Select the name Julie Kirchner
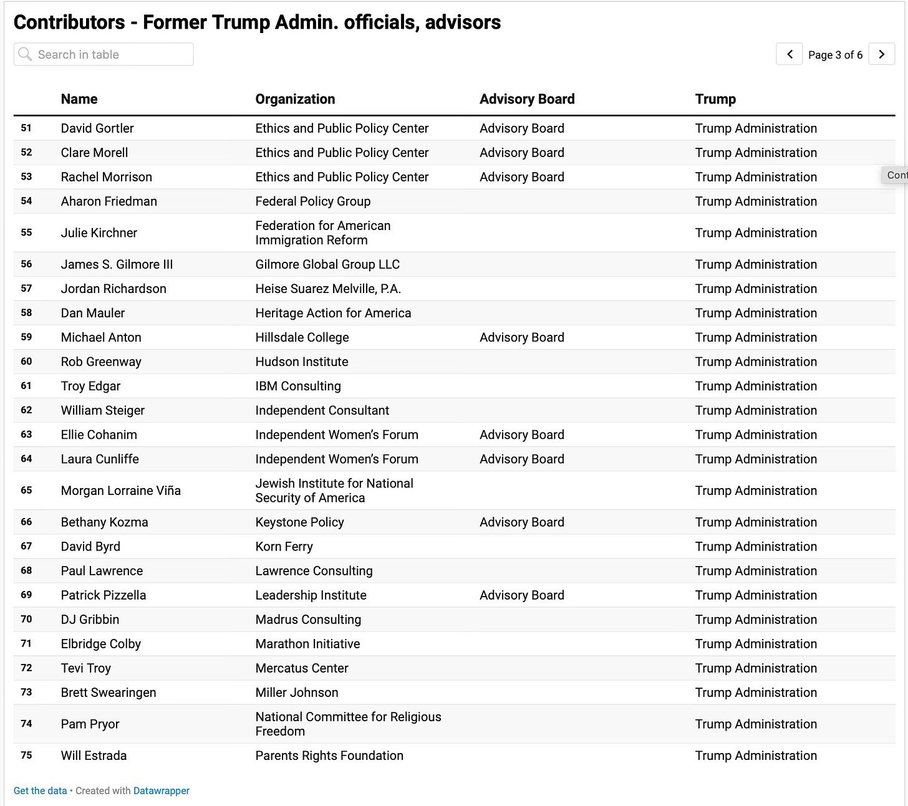908x806 pixels. pyautogui.click(x=99, y=233)
